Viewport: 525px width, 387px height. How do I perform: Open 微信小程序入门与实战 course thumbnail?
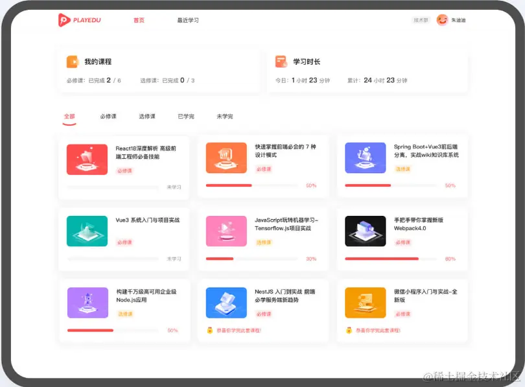366,303
